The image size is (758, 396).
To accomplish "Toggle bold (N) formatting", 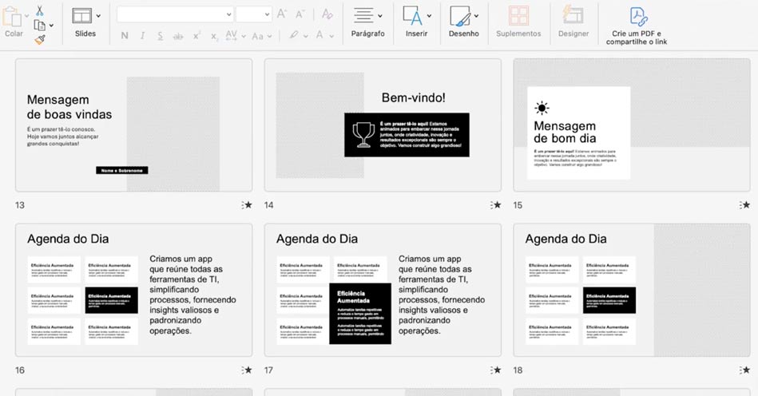I will (125, 36).
